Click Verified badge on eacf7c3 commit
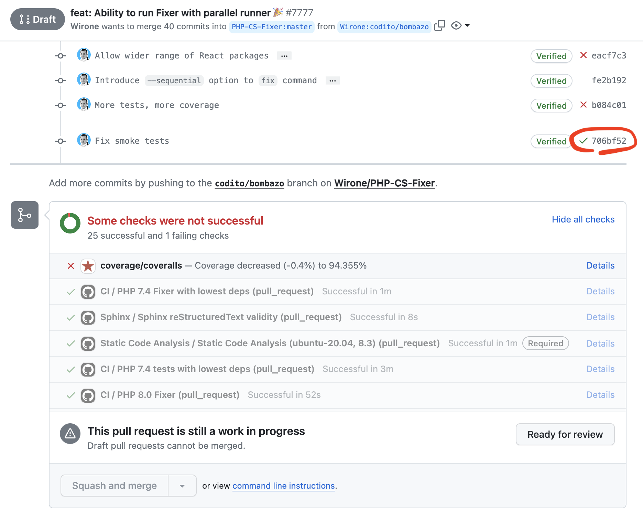The height and width of the screenshot is (522, 643). click(551, 56)
